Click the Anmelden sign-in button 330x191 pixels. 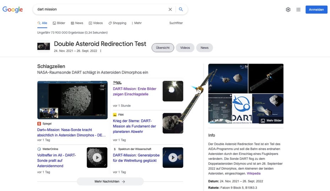tap(316, 10)
